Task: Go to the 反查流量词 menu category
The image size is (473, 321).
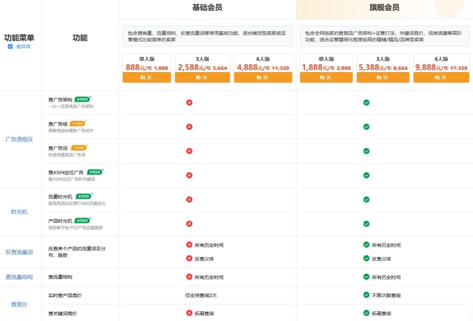Action: coord(19,252)
